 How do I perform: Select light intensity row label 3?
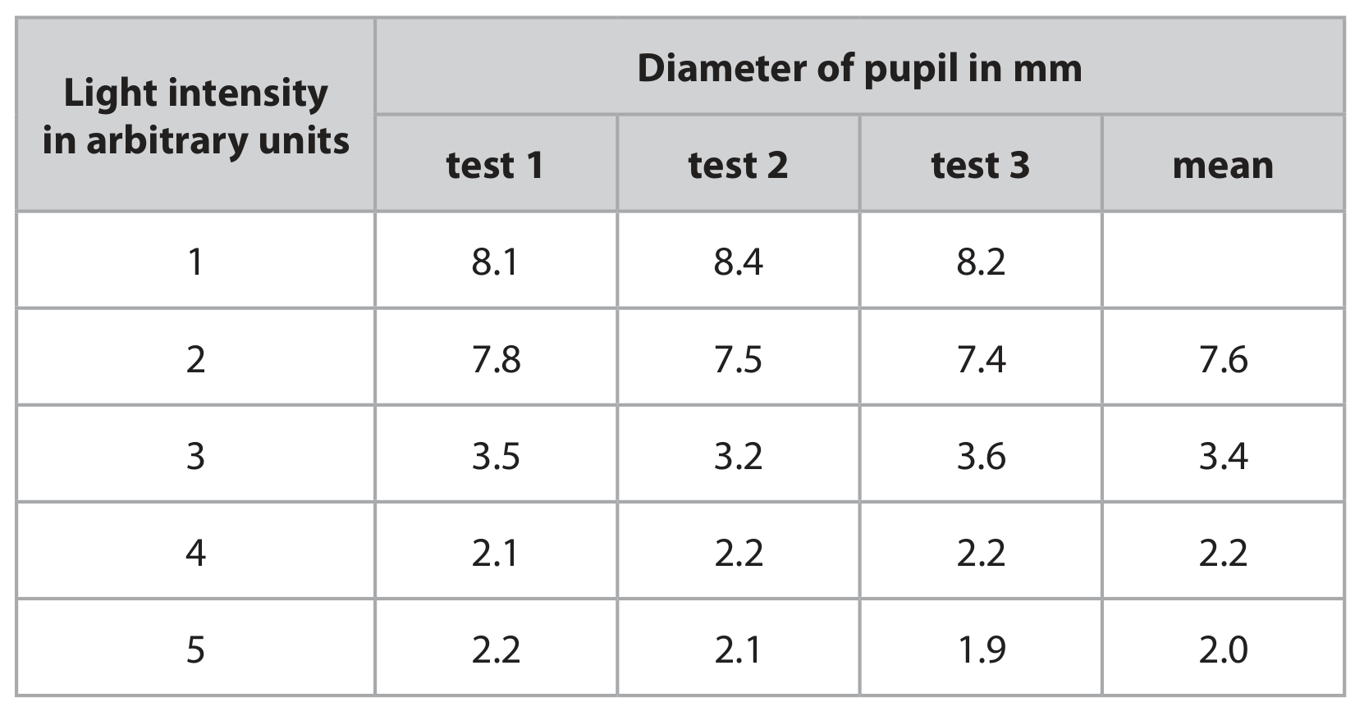195,454
